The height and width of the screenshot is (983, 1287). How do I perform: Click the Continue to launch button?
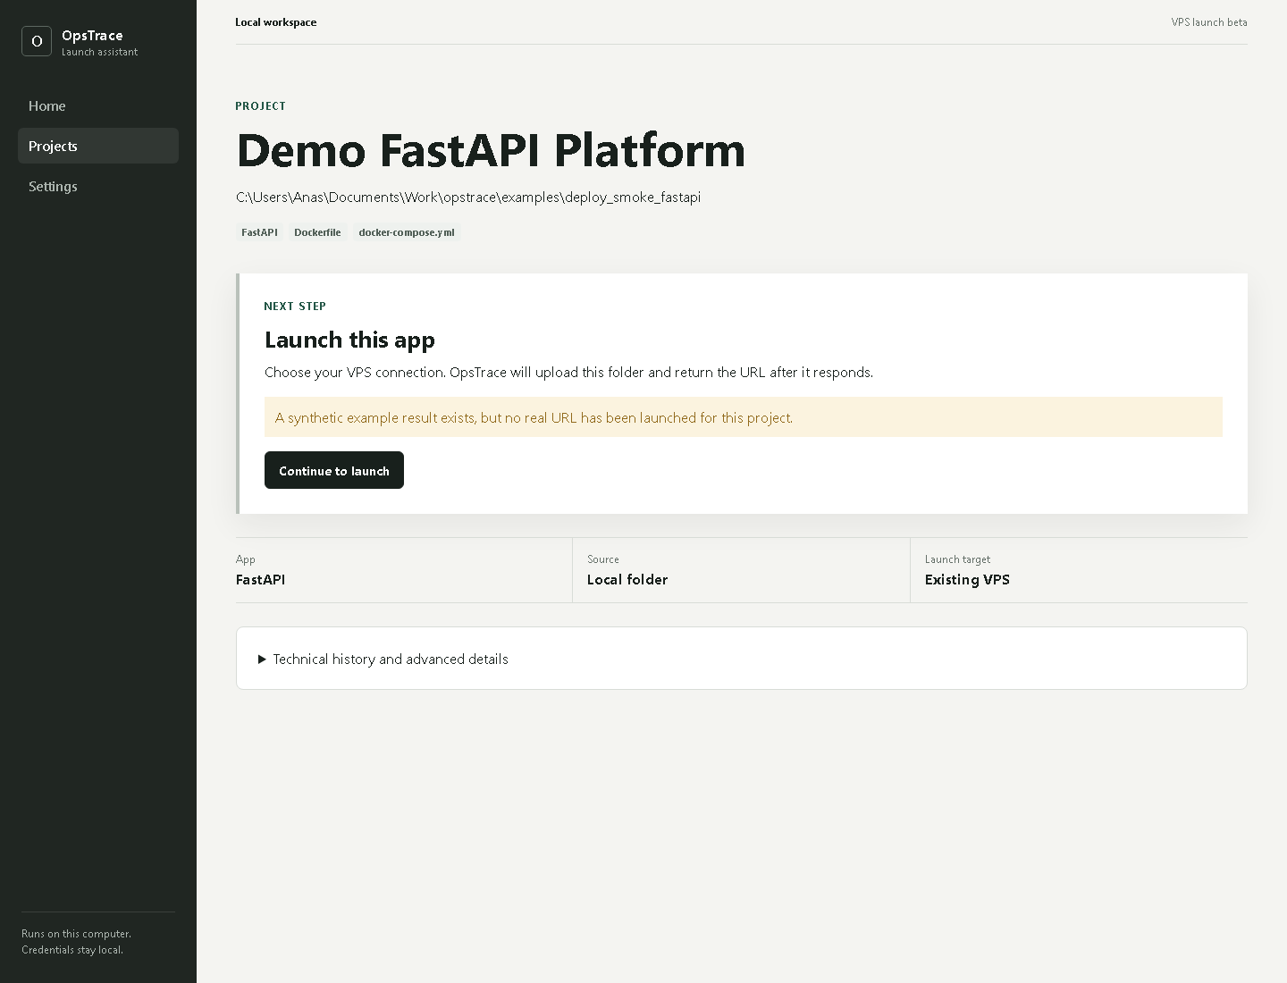pos(334,470)
